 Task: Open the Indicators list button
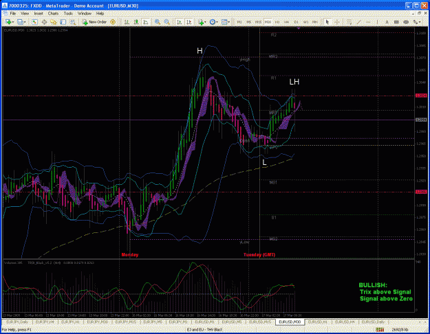[201, 22]
